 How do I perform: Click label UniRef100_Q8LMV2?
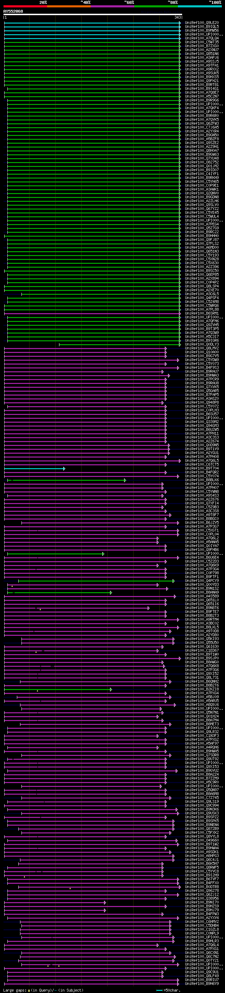(202, 348)
